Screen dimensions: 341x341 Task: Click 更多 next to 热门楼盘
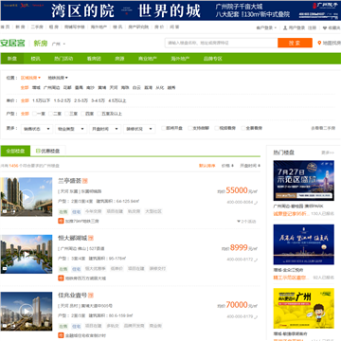[328, 153]
